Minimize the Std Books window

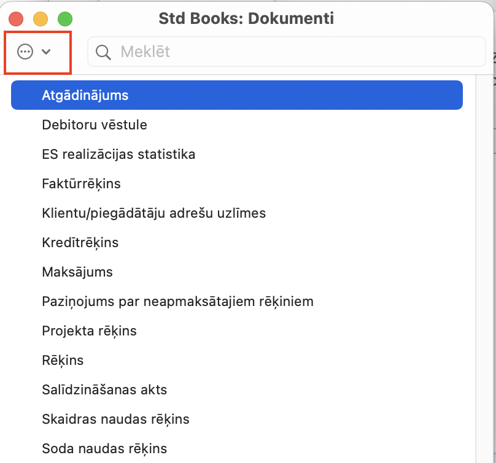click(x=41, y=19)
